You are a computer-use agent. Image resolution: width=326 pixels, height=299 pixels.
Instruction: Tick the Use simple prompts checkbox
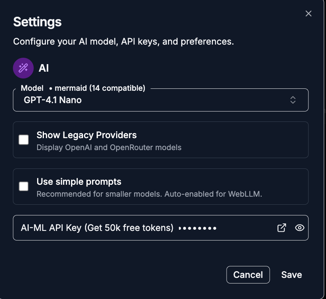pyautogui.click(x=24, y=186)
